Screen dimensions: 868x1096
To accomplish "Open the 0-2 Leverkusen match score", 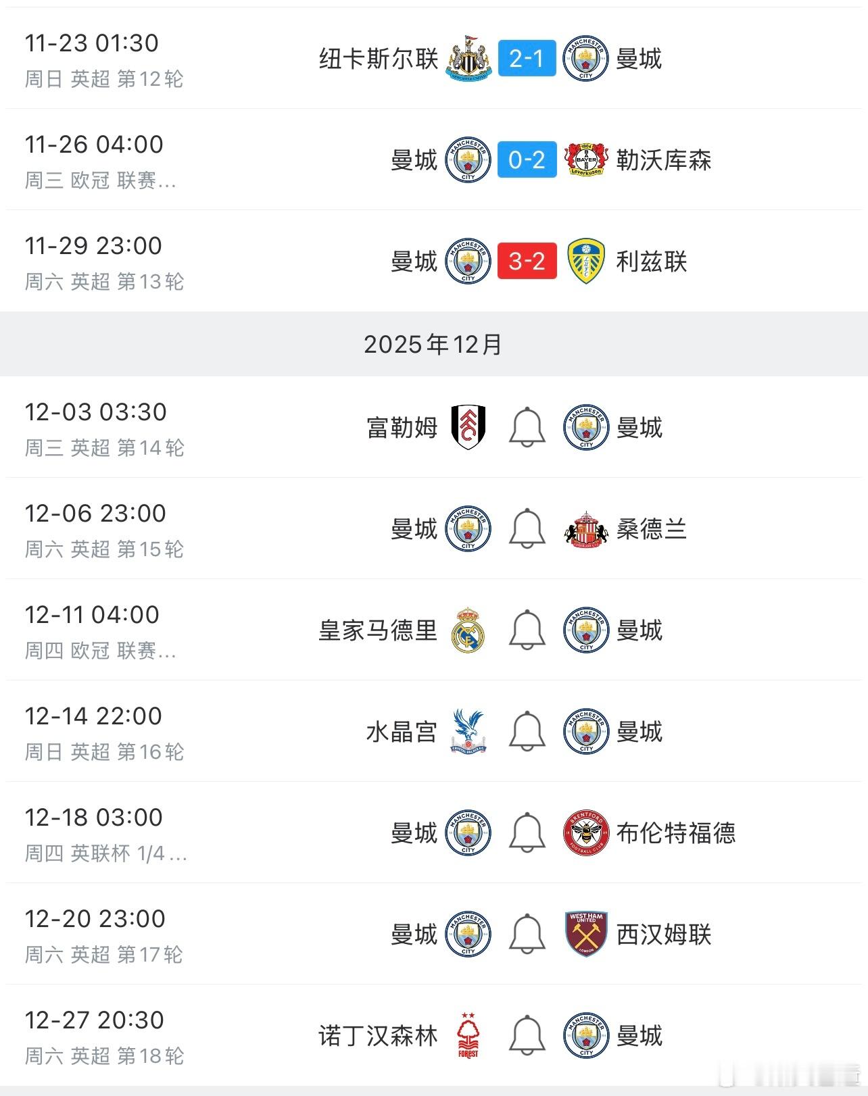I will point(527,159).
